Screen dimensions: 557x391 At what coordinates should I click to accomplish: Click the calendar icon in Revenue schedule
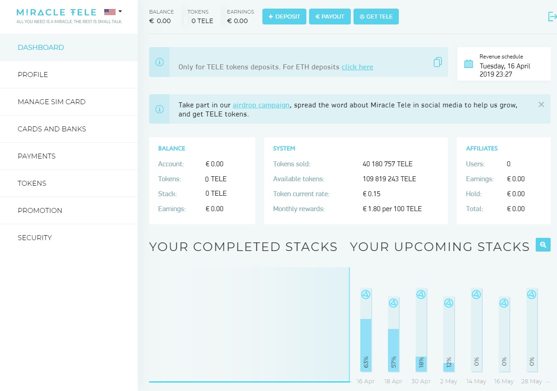pos(469,64)
